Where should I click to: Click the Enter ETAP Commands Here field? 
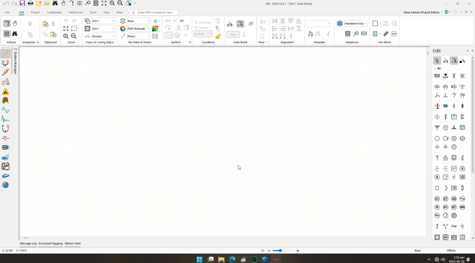click(154, 12)
